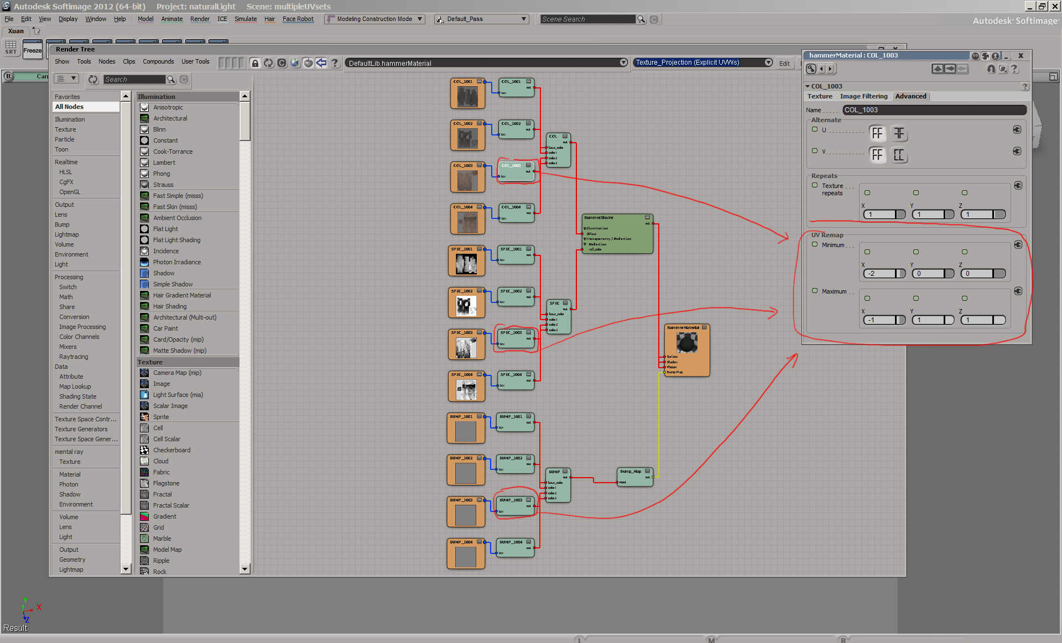1062x643 pixels.
Task: Click the Name field containing COL_1003
Action: tap(934, 110)
